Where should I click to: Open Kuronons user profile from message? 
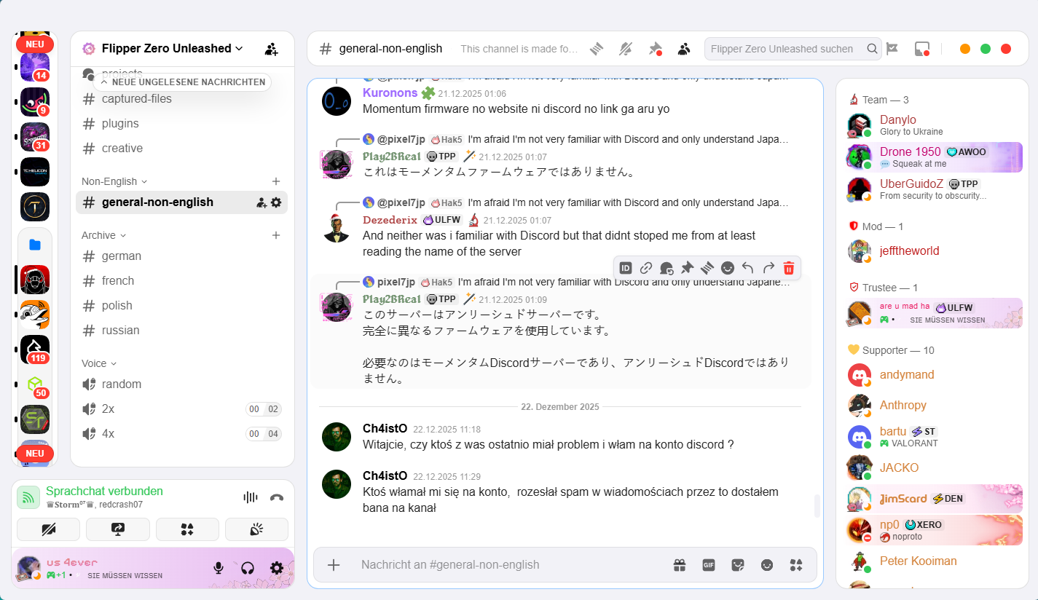(x=390, y=92)
